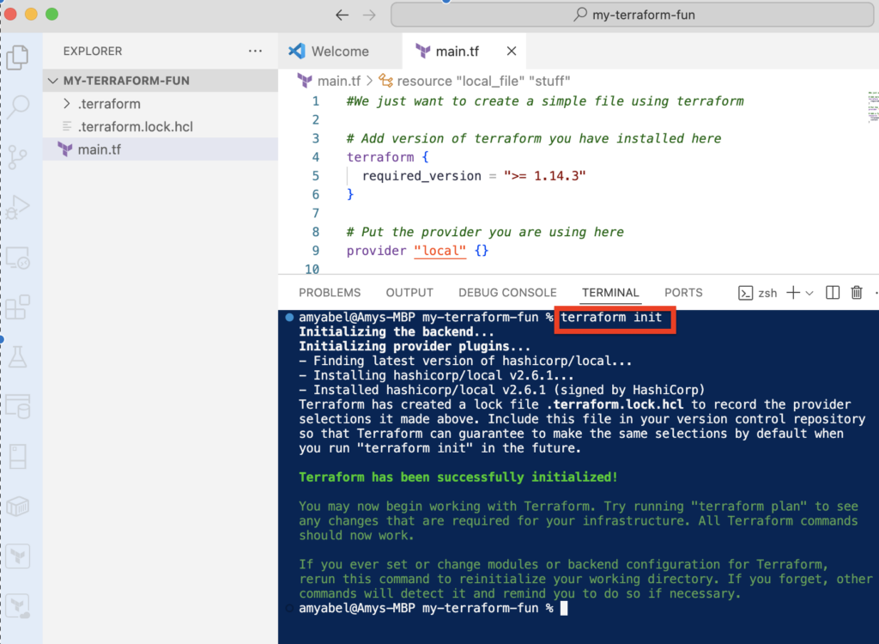
Task: Split the terminal pane
Action: click(x=833, y=293)
